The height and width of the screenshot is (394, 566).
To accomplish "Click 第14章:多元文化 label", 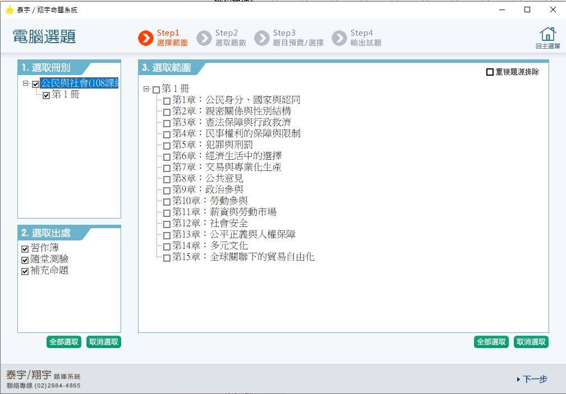I will coord(210,245).
